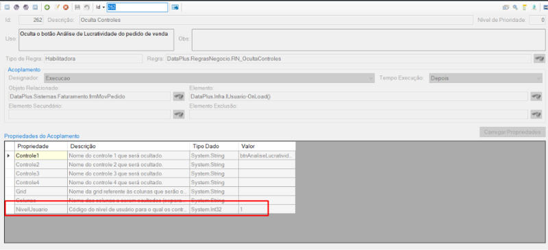The height and width of the screenshot is (250, 548).
Task: Select the Controle3 property cell
Action: 41,173
